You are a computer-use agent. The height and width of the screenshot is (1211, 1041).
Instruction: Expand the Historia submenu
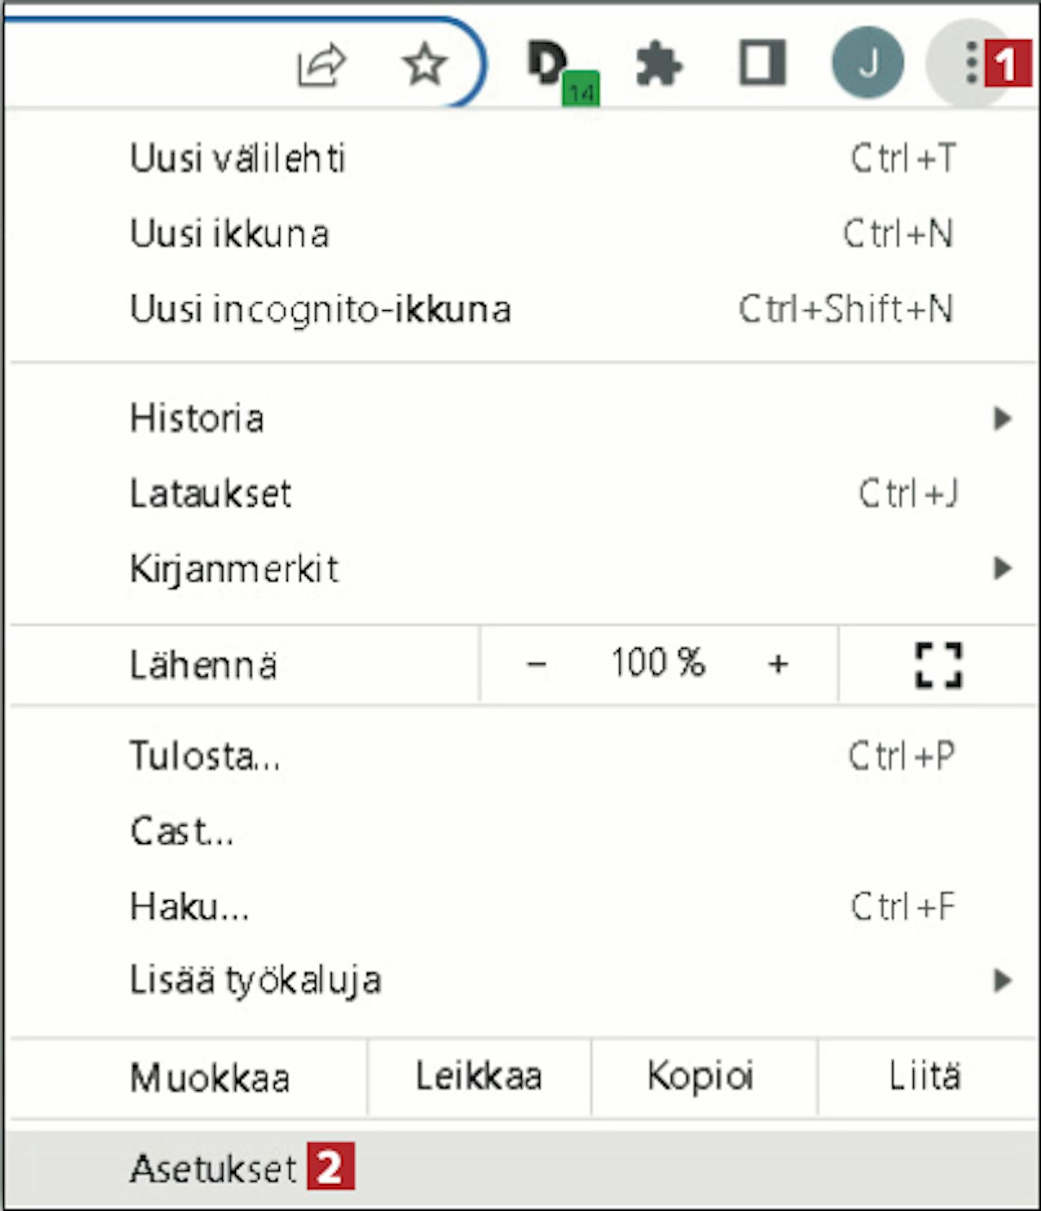pos(523,418)
